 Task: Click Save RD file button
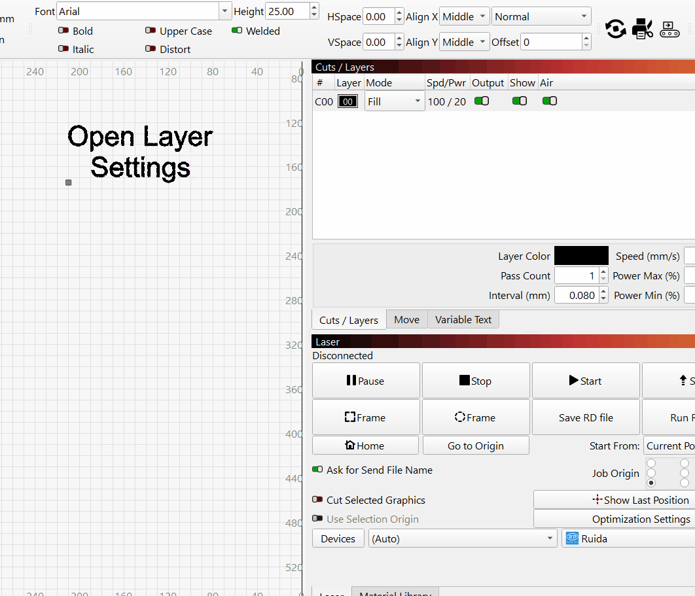586,417
